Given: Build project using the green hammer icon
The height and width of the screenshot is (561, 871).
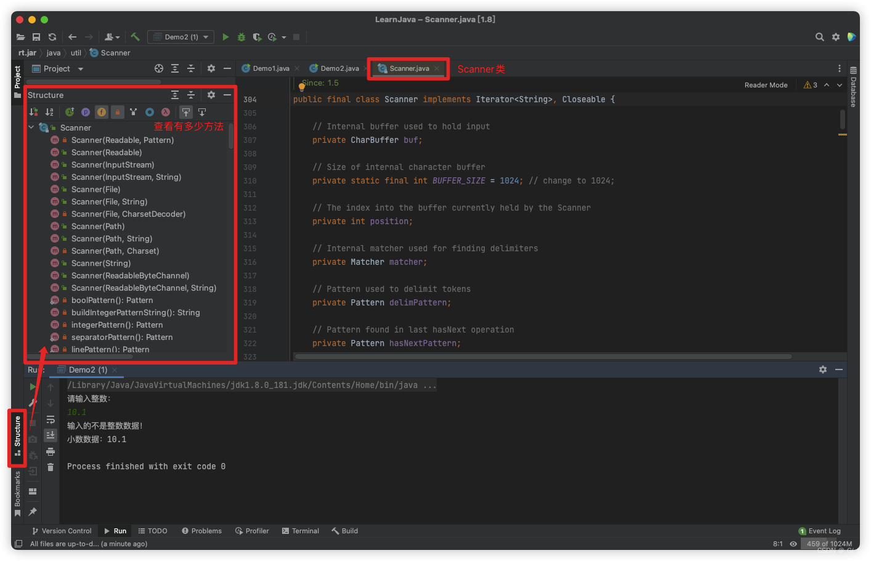Looking at the screenshot, I should (x=135, y=37).
